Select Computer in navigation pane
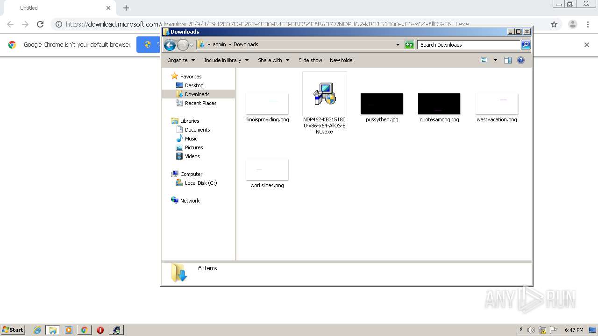Viewport: 598px width, 336px height. pyautogui.click(x=191, y=174)
